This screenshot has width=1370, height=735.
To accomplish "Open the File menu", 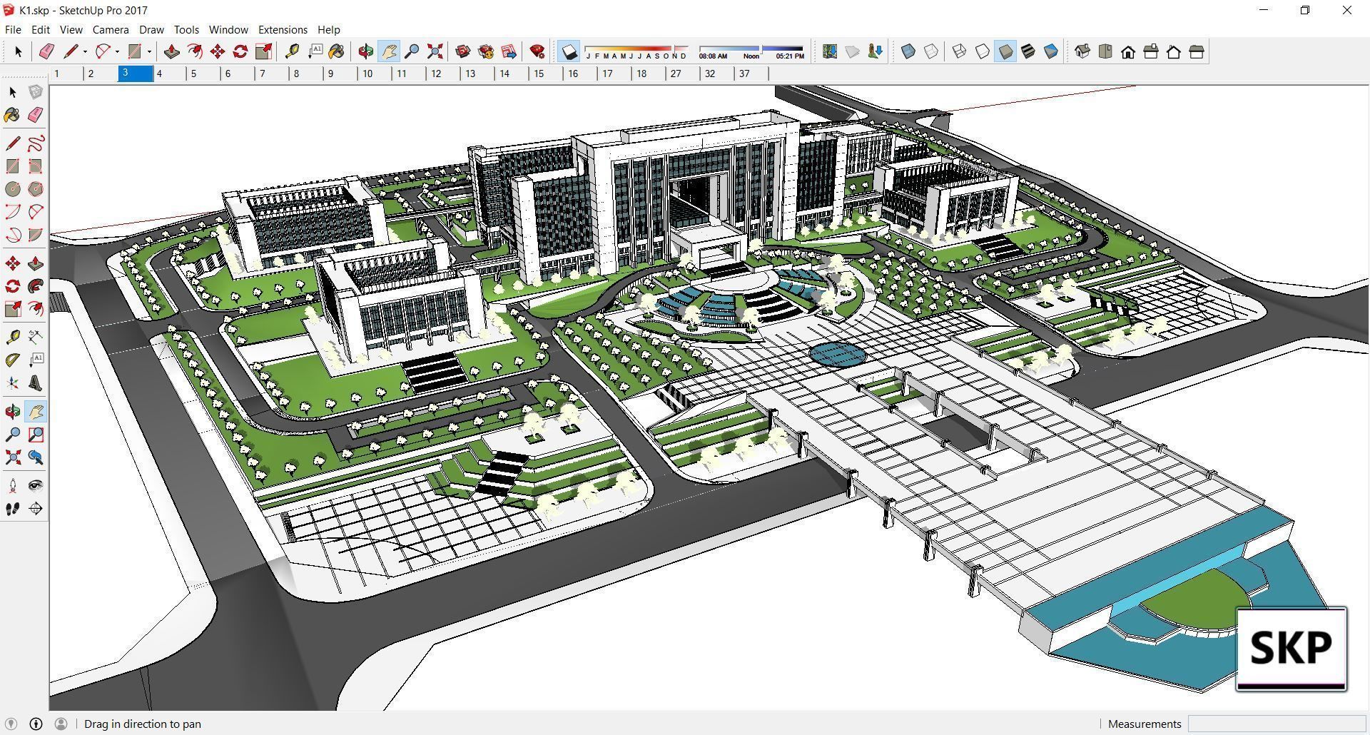I will [x=13, y=29].
